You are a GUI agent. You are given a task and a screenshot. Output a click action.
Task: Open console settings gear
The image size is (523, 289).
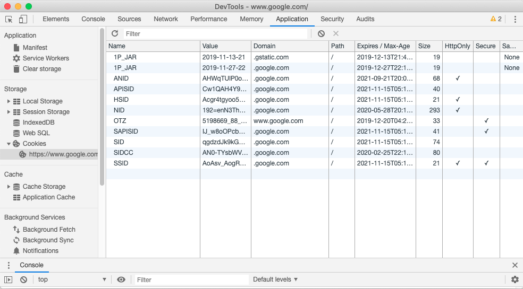pyautogui.click(x=515, y=279)
